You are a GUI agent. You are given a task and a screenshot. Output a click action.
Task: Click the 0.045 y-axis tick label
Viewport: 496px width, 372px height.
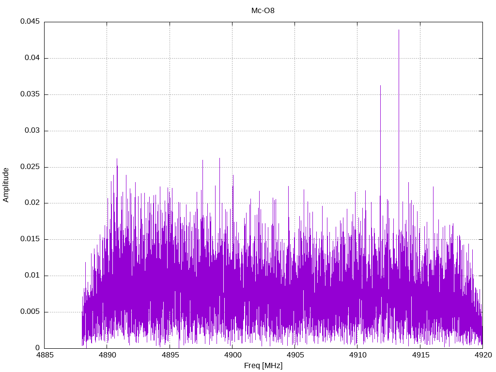pyautogui.click(x=30, y=22)
